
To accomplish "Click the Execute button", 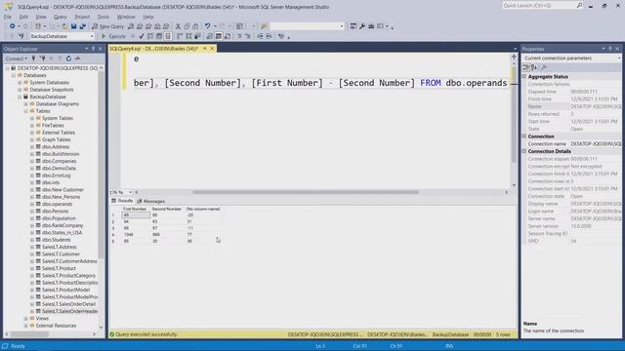I will click(113, 36).
